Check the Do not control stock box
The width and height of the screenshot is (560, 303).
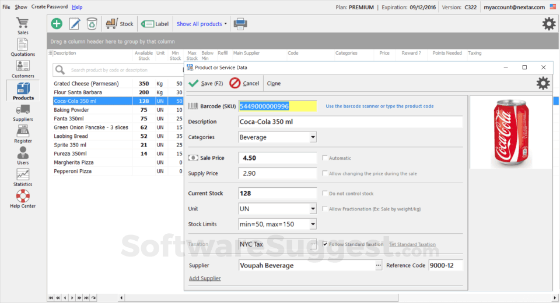[x=325, y=194]
